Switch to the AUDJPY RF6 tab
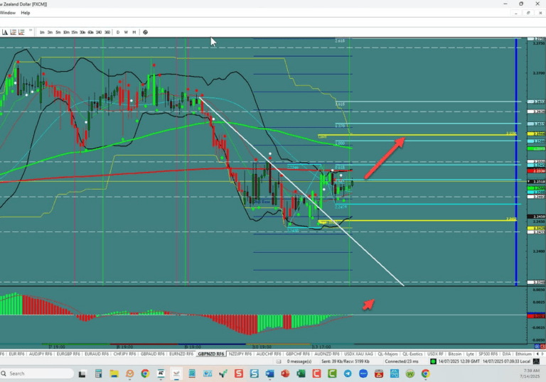This screenshot has height=382, width=546. click(41, 354)
